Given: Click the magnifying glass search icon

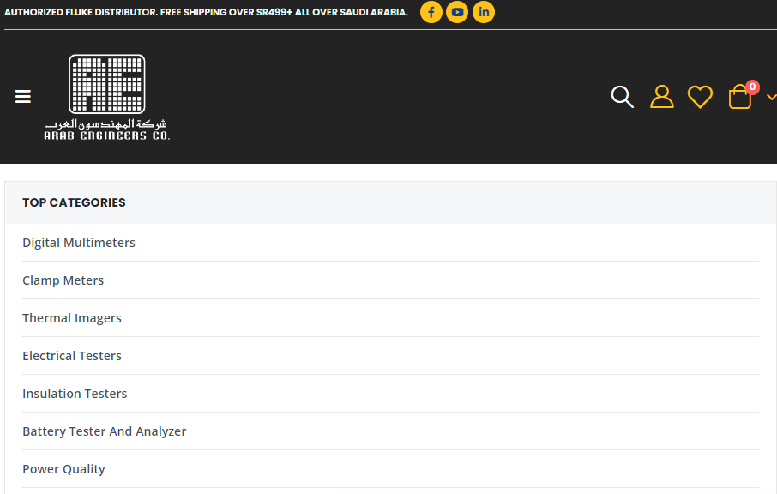Looking at the screenshot, I should (x=622, y=97).
